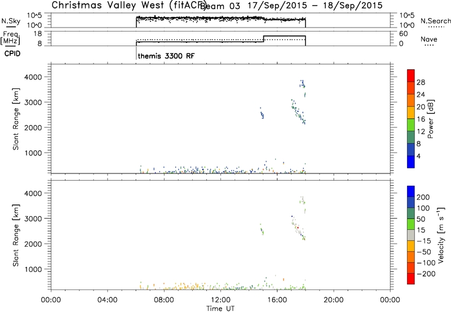Click the '20:00' time tick label

333,300
